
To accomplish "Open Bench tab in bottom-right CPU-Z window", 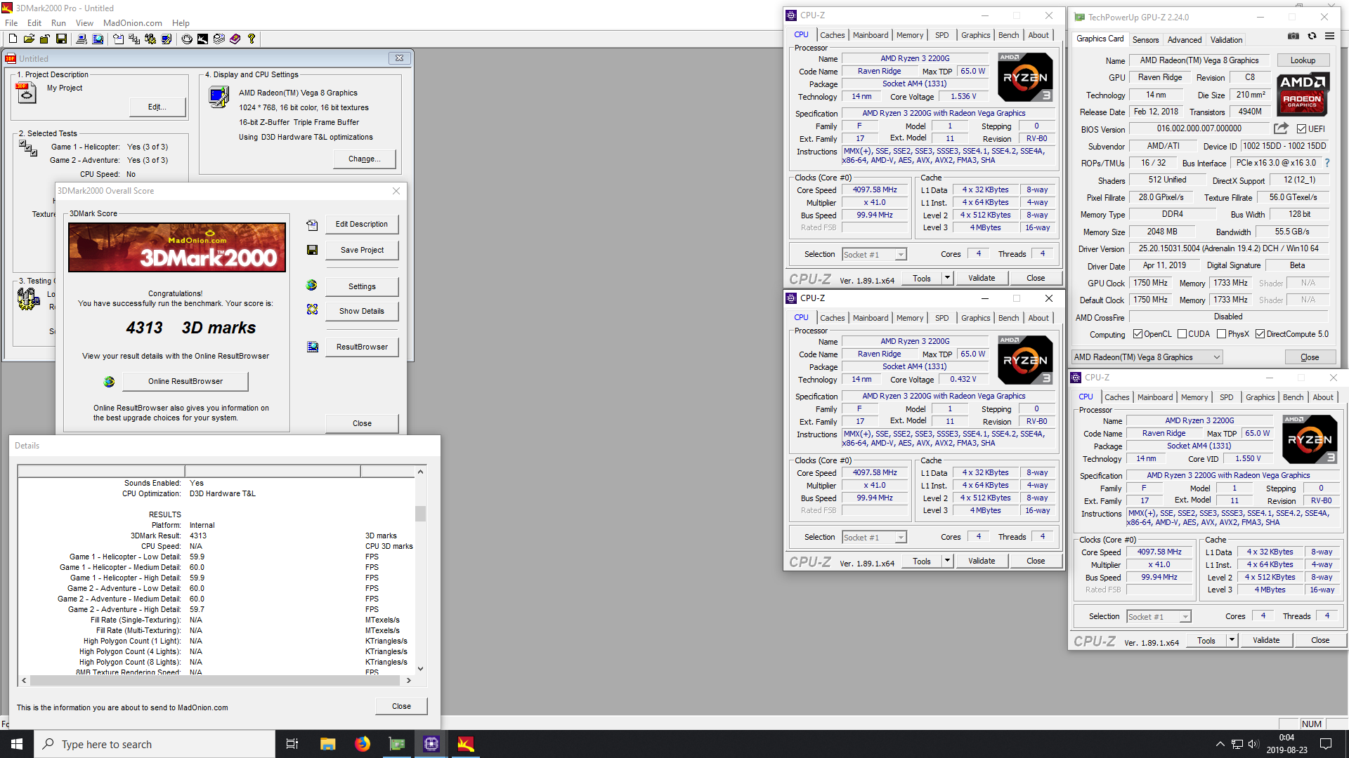I will [x=1293, y=397].
